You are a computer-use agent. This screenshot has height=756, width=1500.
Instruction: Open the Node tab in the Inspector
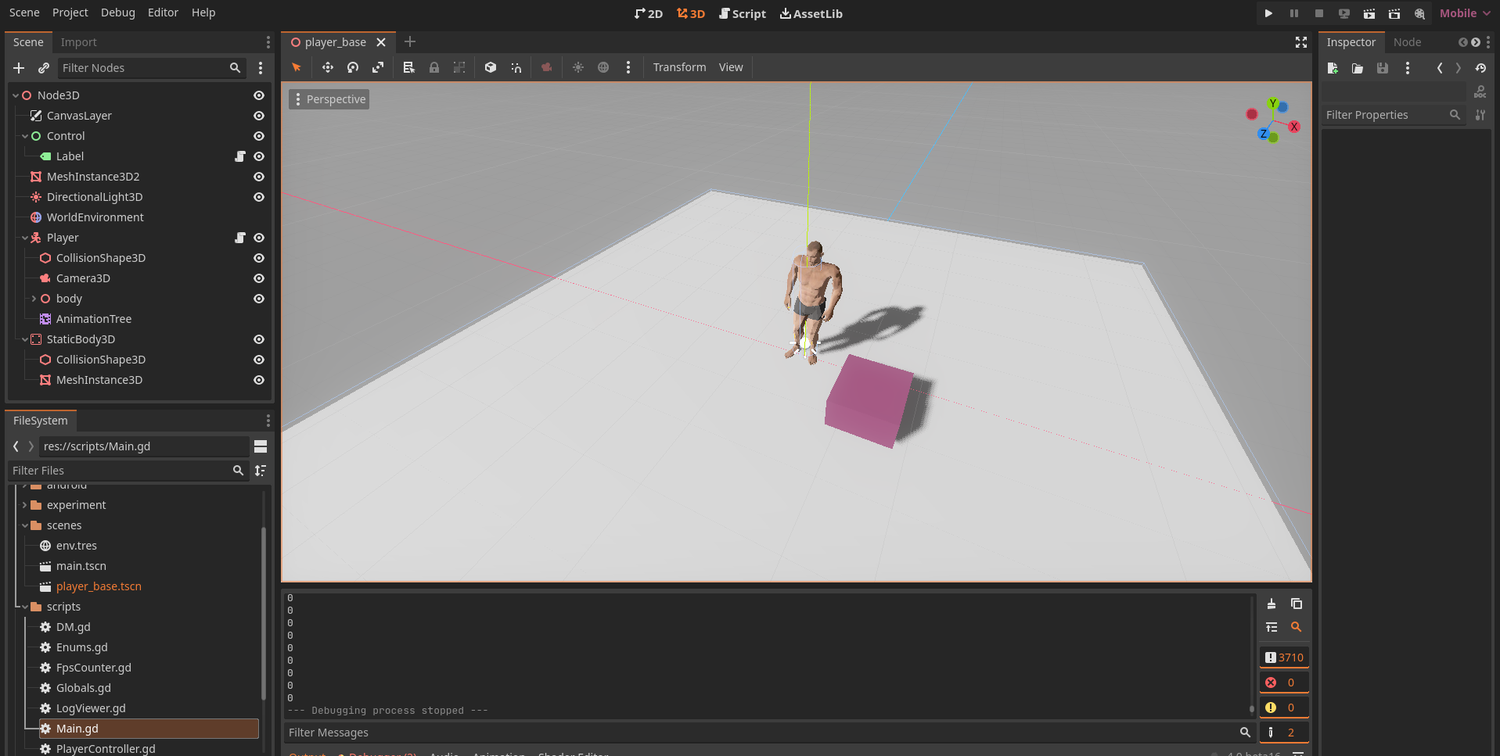(x=1406, y=41)
